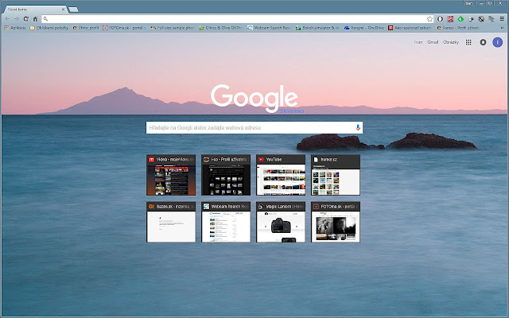Open the foto_profil bookmark

tap(86, 28)
